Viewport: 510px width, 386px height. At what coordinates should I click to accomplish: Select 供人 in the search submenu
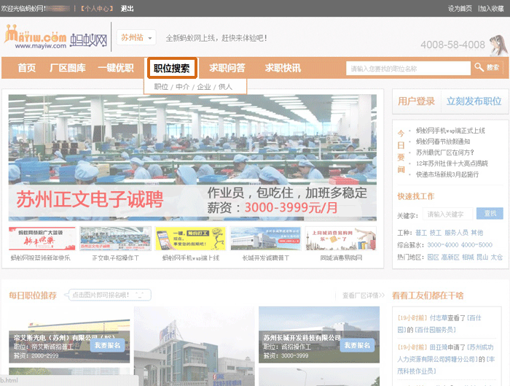225,87
